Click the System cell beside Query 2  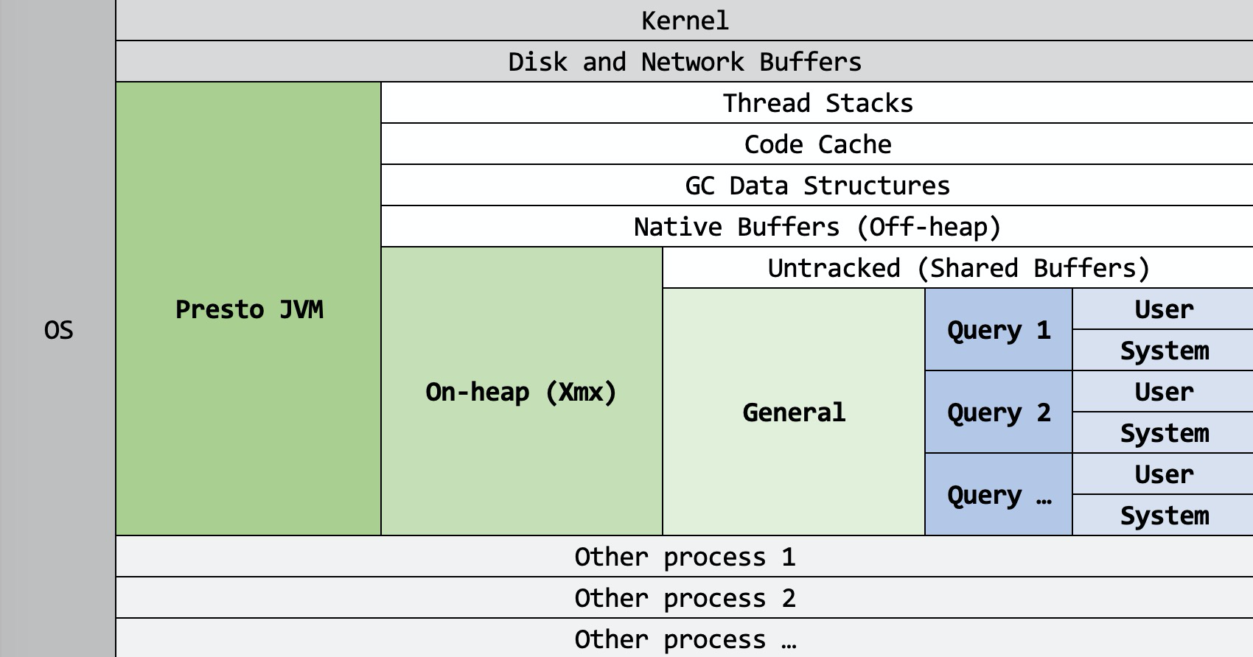point(1163,433)
